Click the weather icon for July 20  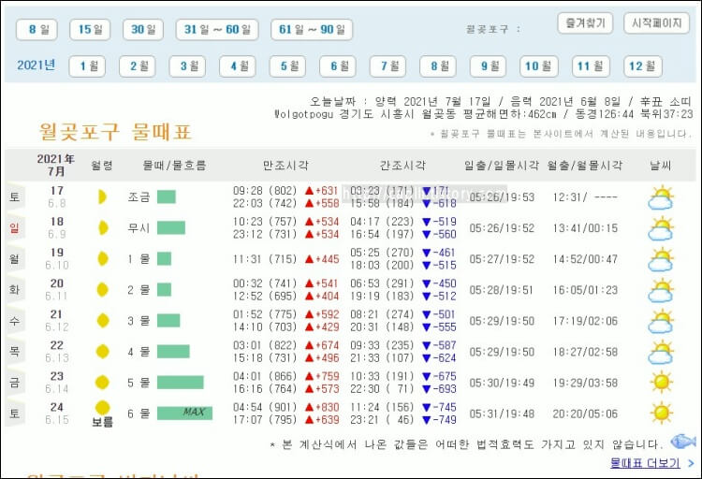coord(661,291)
